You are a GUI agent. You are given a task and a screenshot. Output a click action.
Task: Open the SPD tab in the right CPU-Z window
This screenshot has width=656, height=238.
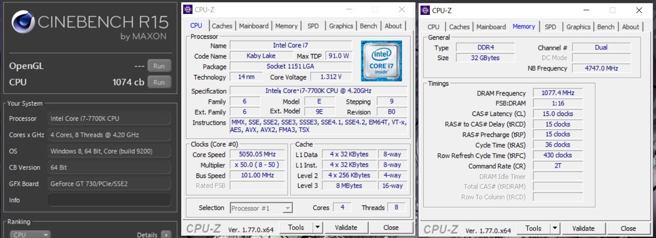550,27
